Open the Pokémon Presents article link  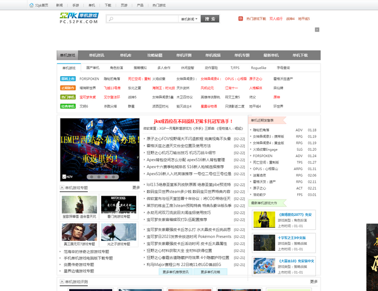click(x=189, y=236)
